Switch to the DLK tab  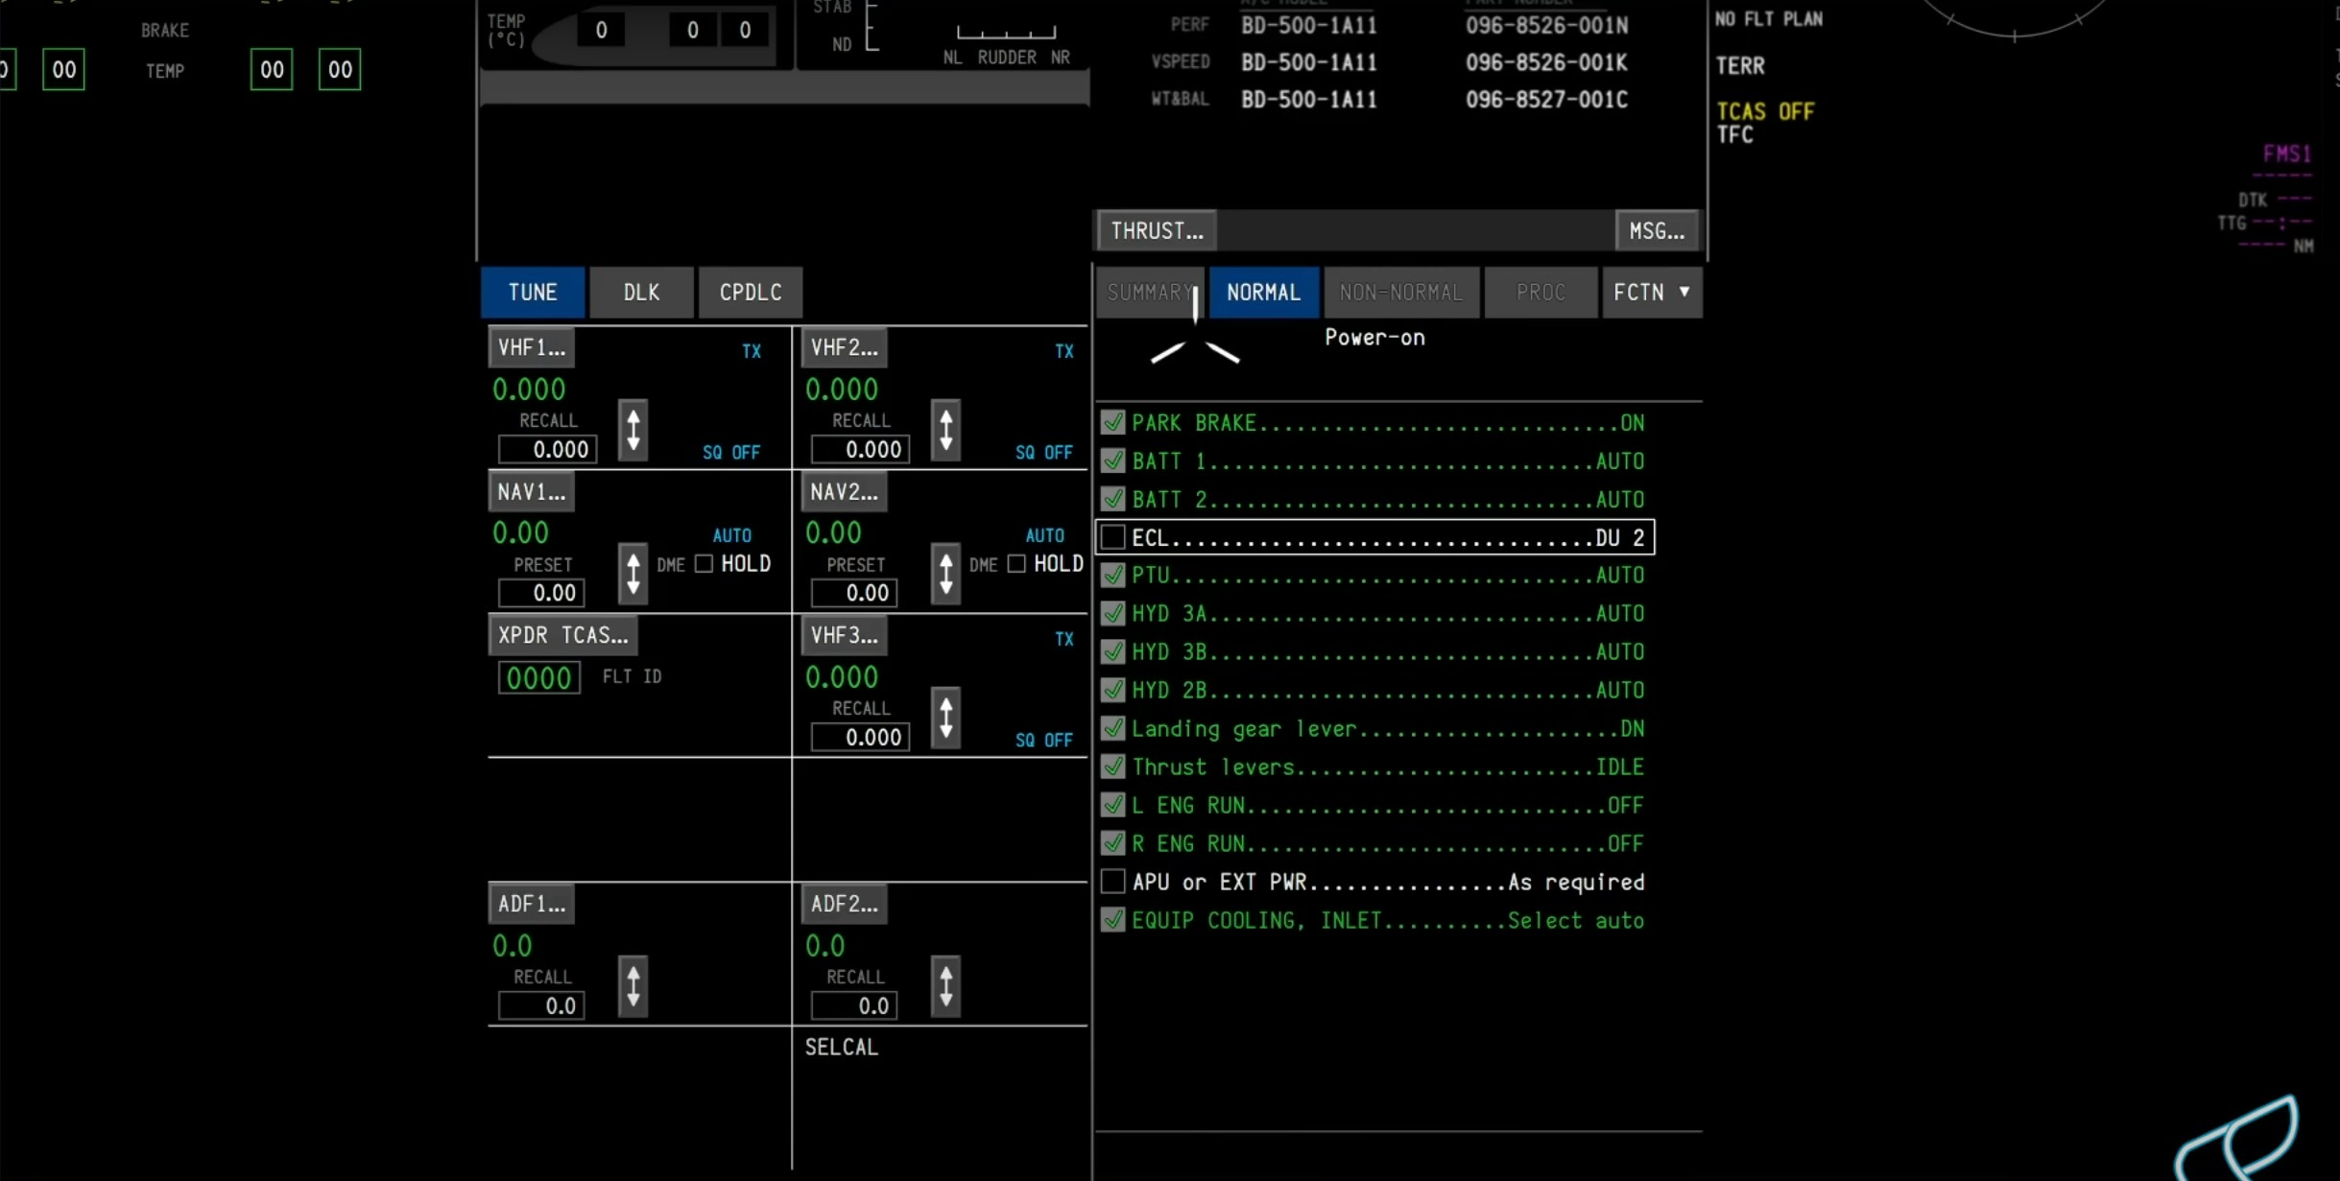[641, 293]
